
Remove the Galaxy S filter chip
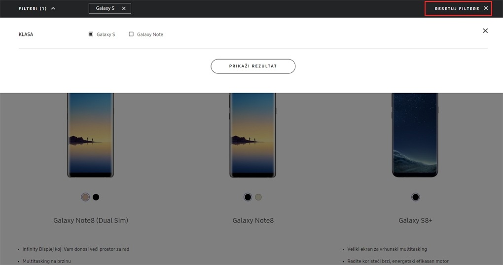coord(123,9)
